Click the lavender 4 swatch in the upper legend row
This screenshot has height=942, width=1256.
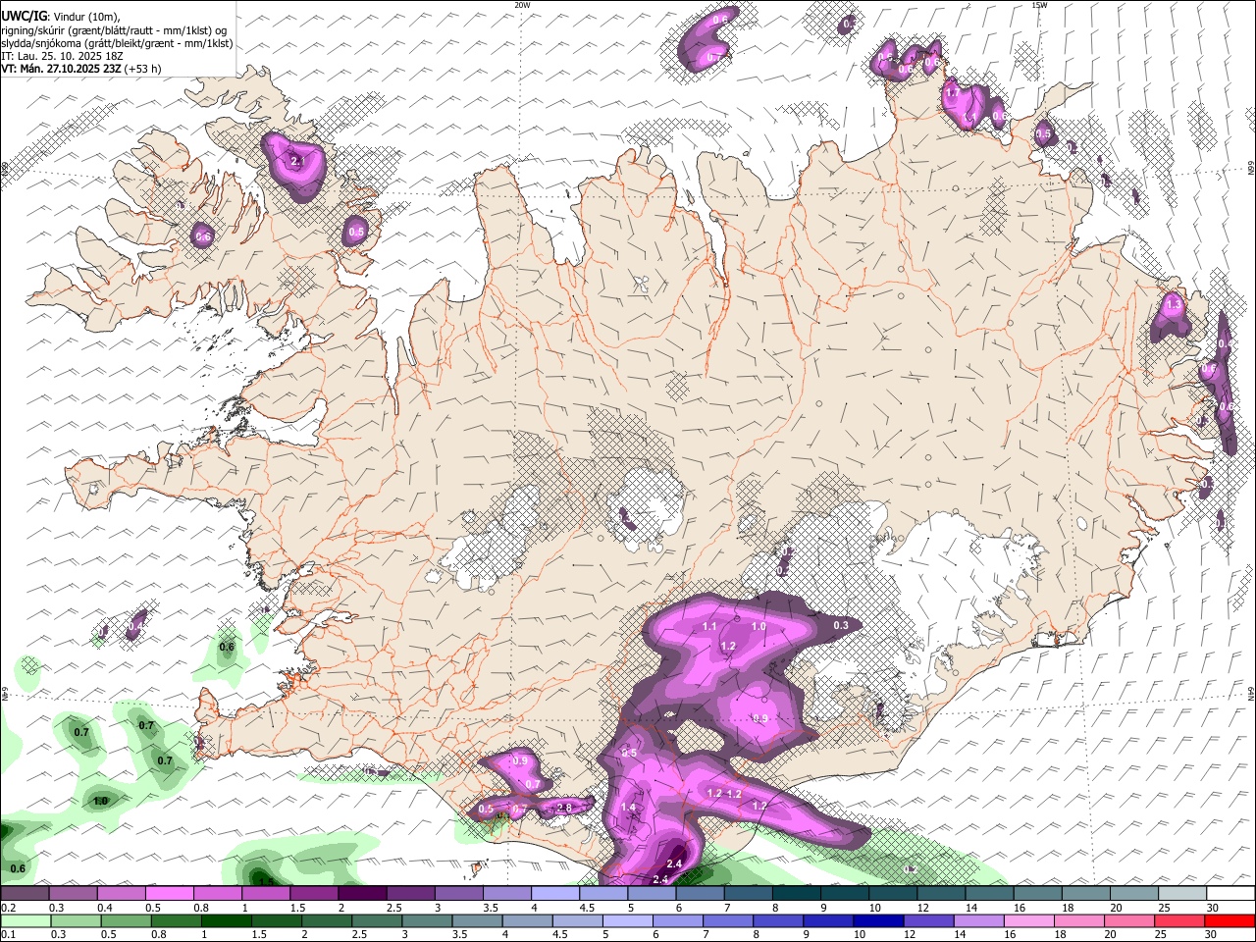coord(554,893)
